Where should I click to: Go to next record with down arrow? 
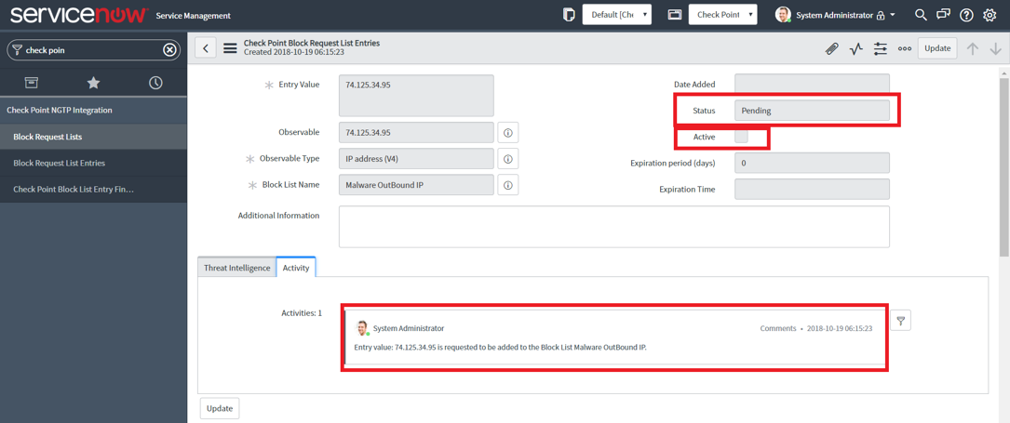click(x=996, y=48)
